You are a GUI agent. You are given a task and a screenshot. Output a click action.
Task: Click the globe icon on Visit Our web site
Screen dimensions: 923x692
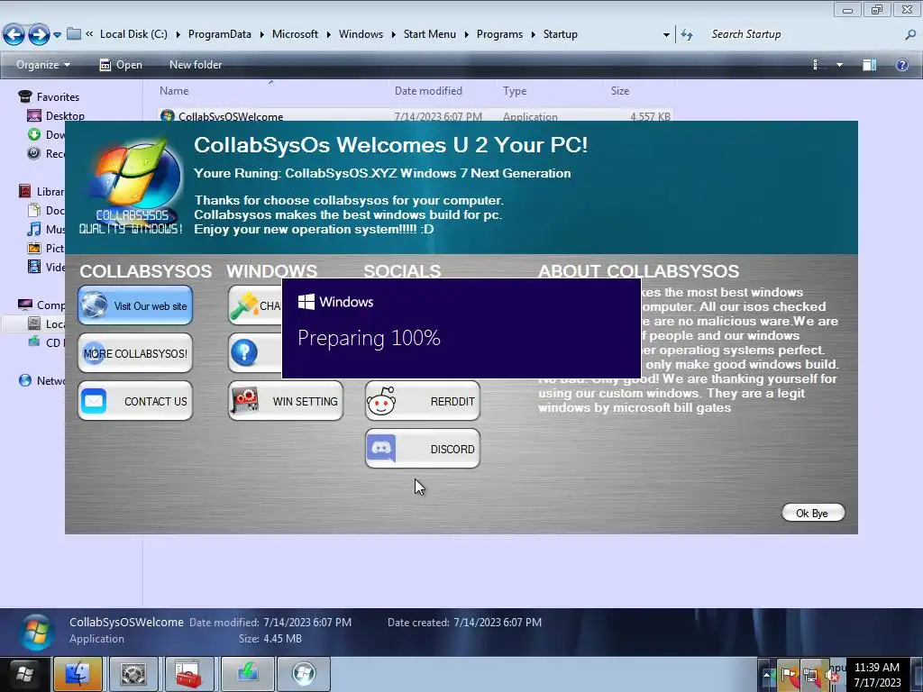coord(94,305)
